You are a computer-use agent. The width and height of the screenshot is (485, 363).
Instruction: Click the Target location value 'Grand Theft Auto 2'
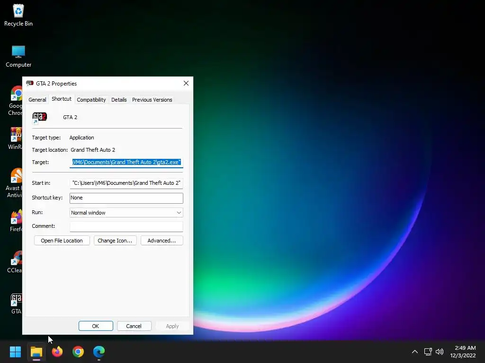tap(93, 150)
